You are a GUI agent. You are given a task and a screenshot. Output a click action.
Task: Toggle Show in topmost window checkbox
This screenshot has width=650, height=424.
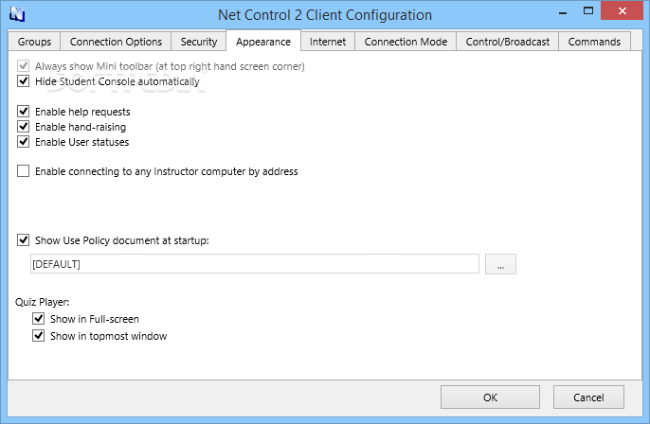(39, 335)
